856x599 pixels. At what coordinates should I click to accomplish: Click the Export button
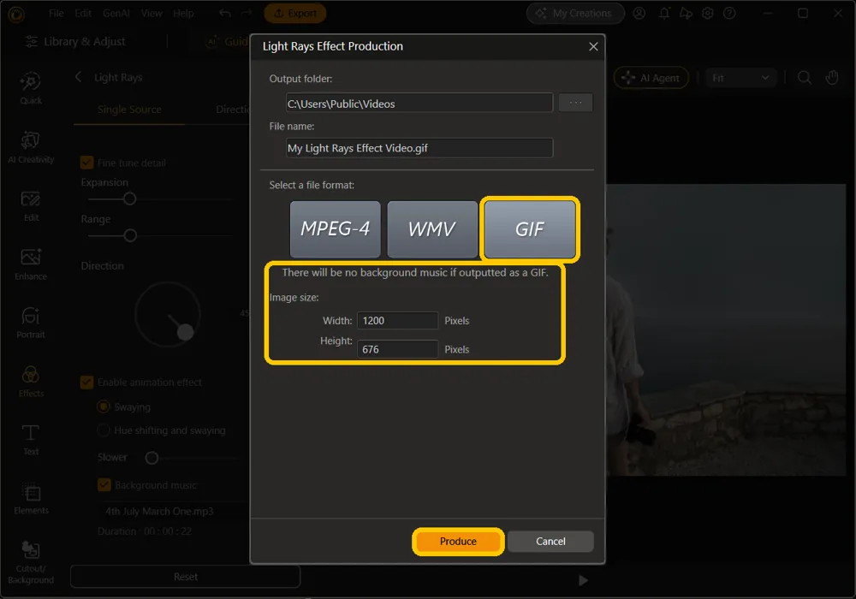(x=294, y=13)
